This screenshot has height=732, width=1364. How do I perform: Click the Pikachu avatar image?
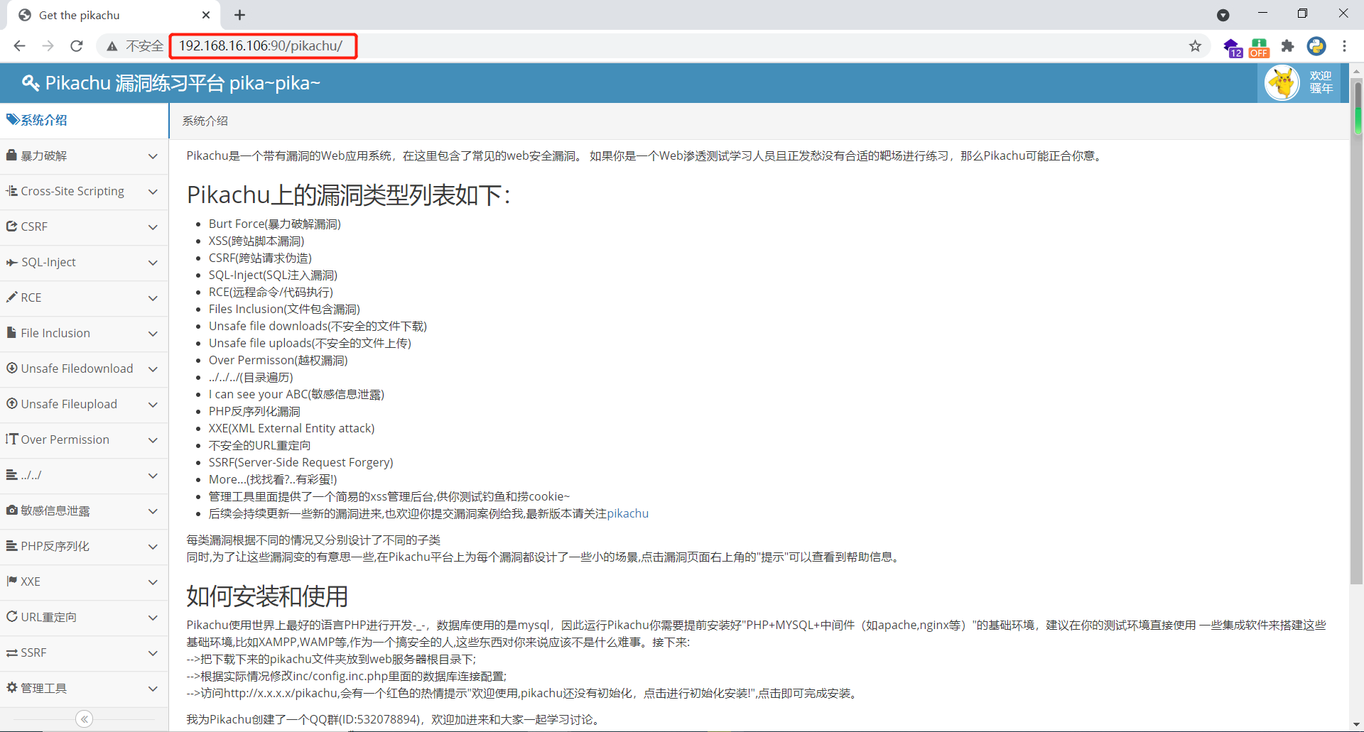point(1282,83)
